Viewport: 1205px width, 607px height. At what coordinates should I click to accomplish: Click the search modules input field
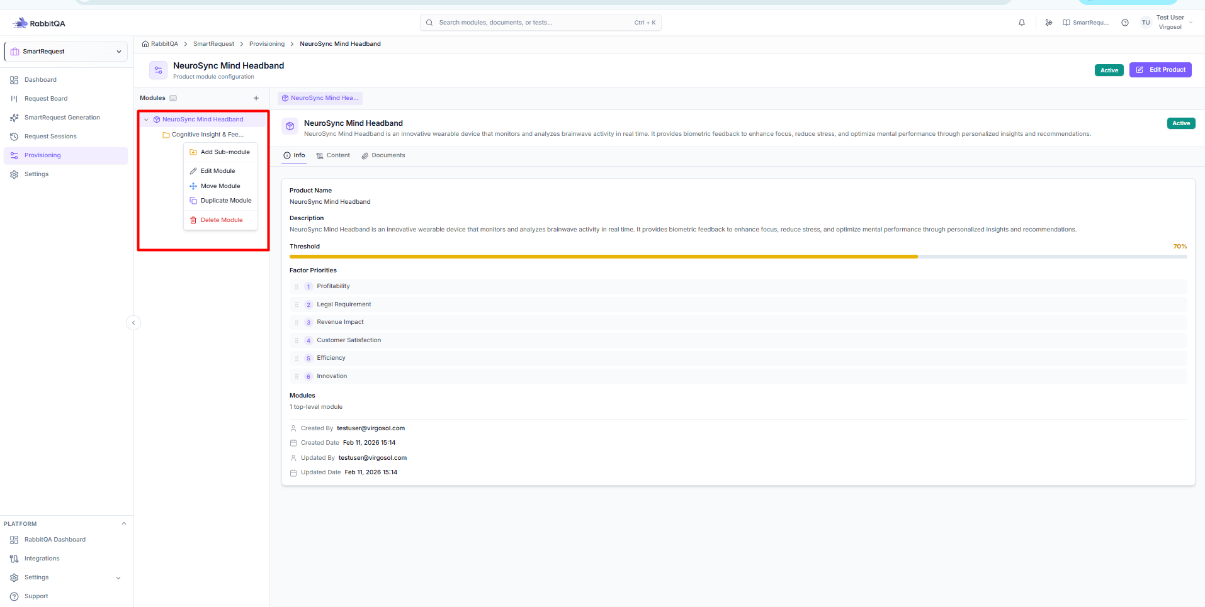tap(540, 23)
